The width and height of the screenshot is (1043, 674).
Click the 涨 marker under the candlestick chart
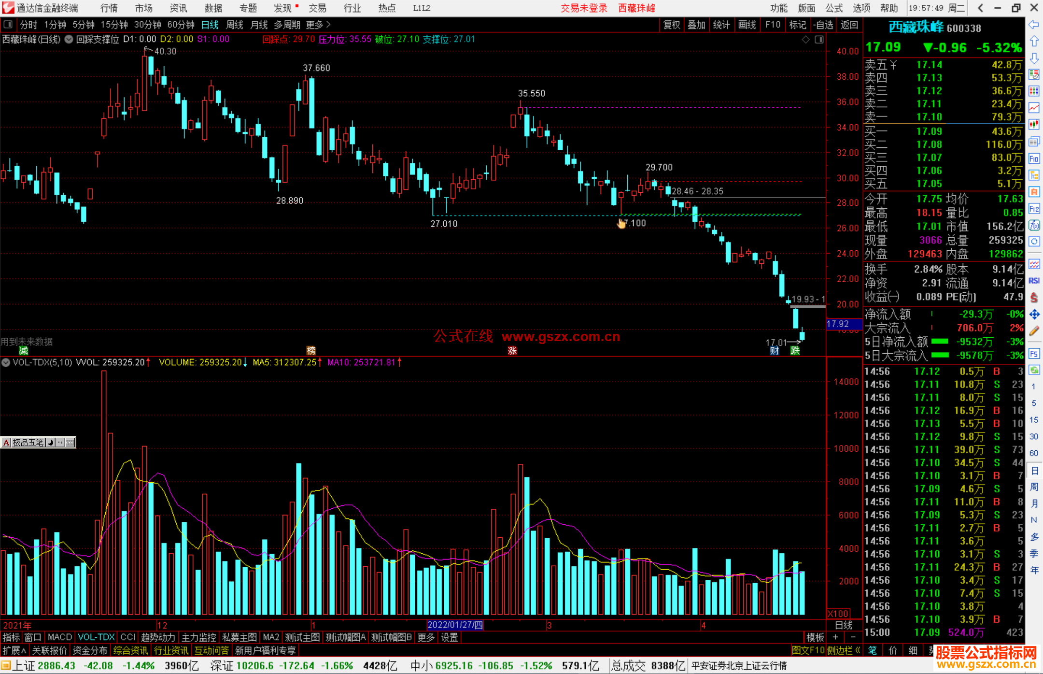pos(512,351)
